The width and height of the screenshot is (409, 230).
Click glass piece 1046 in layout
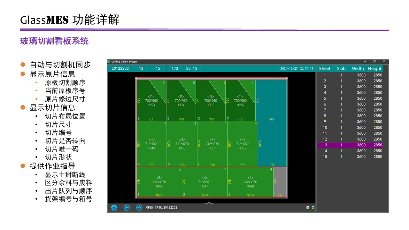(159, 182)
